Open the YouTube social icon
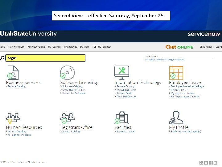Screen dimensions: 222x167 (x=201, y=163)
